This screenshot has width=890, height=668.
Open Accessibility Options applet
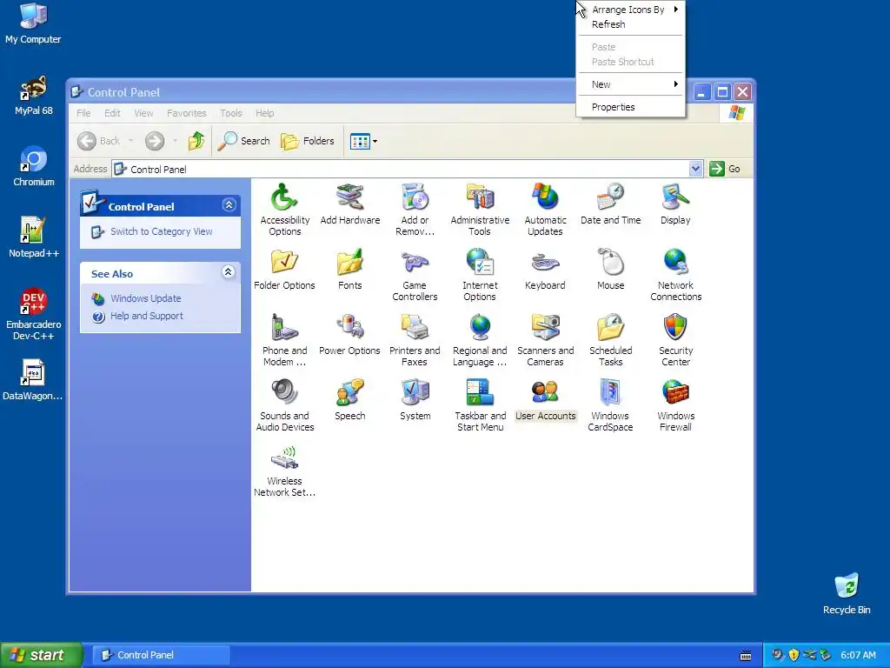[x=284, y=209]
